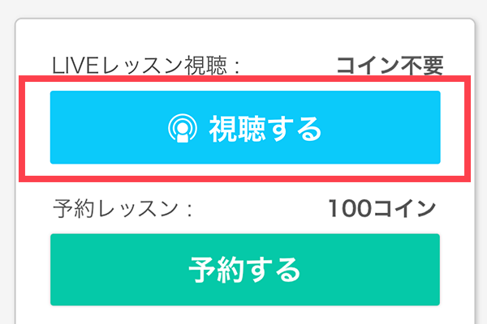Click the 予約 characters on the green button

pos(216,270)
